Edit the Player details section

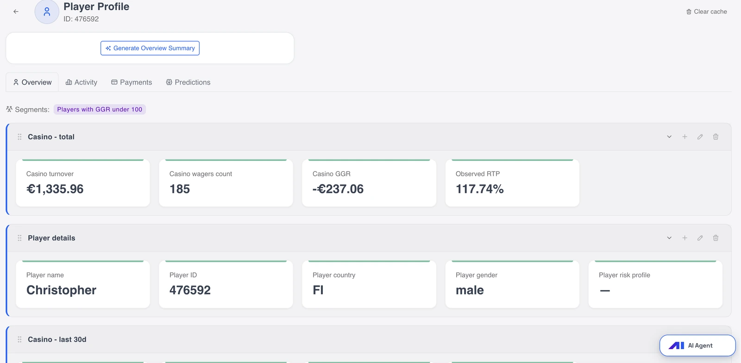click(700, 238)
